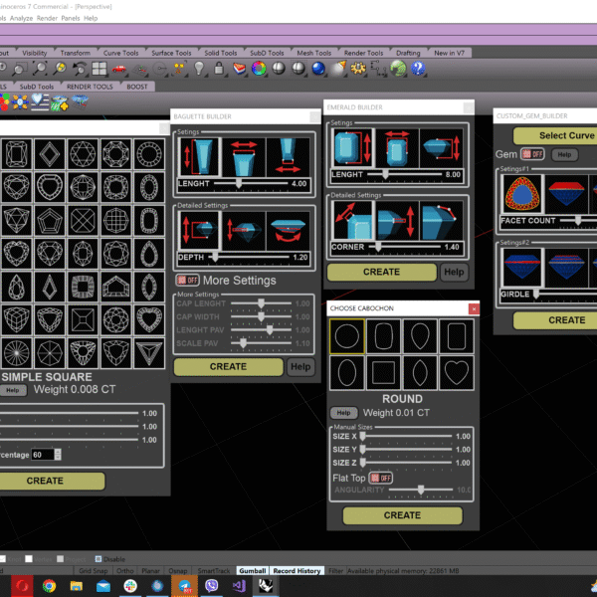Open Visual Studio from taskbar
The image size is (597, 597).
point(239,586)
